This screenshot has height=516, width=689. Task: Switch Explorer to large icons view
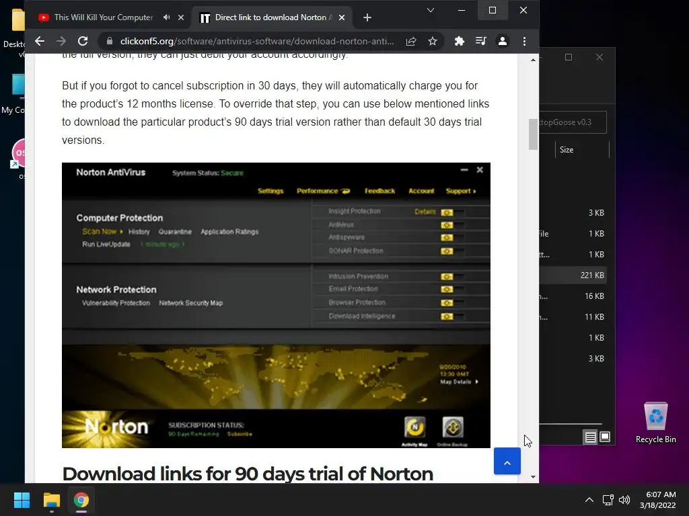click(x=605, y=437)
